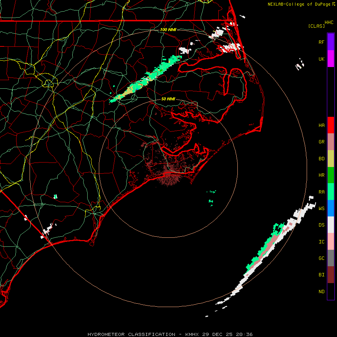Click the white dry snow patch on the southwest border
The image size is (337, 337).
click(x=47, y=231)
